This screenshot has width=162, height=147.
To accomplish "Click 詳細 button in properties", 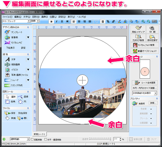I will tap(153, 103).
